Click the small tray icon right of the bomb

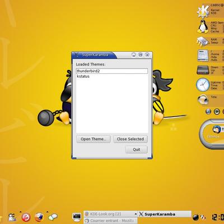[x=203, y=217]
